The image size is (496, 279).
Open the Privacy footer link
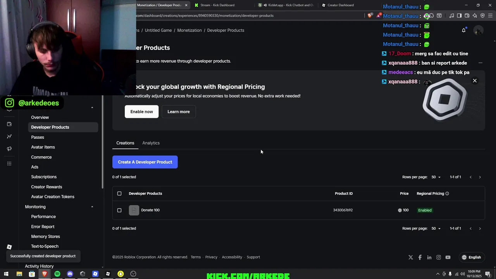(x=211, y=257)
